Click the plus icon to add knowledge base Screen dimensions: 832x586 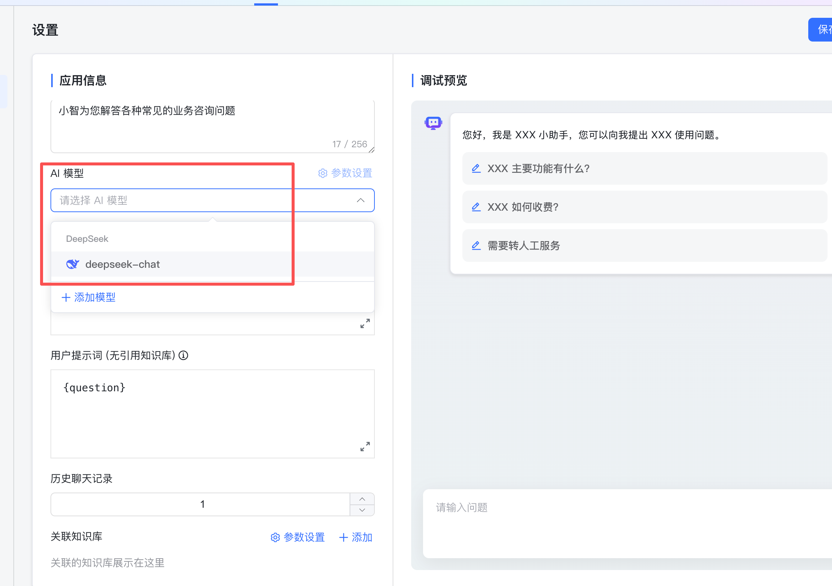[344, 537]
